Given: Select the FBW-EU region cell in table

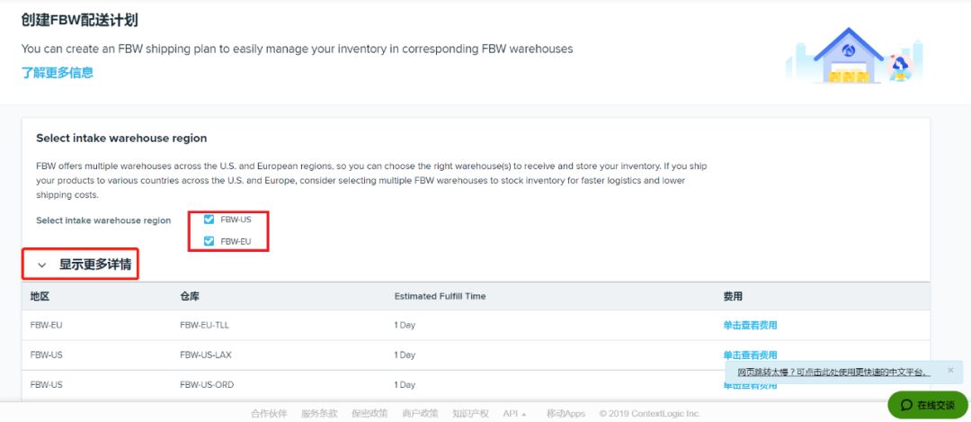Looking at the screenshot, I should click(x=47, y=326).
